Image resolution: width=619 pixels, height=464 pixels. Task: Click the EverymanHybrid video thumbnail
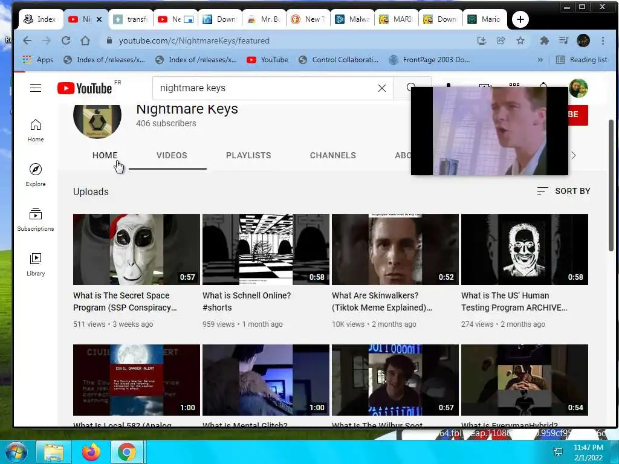525,379
